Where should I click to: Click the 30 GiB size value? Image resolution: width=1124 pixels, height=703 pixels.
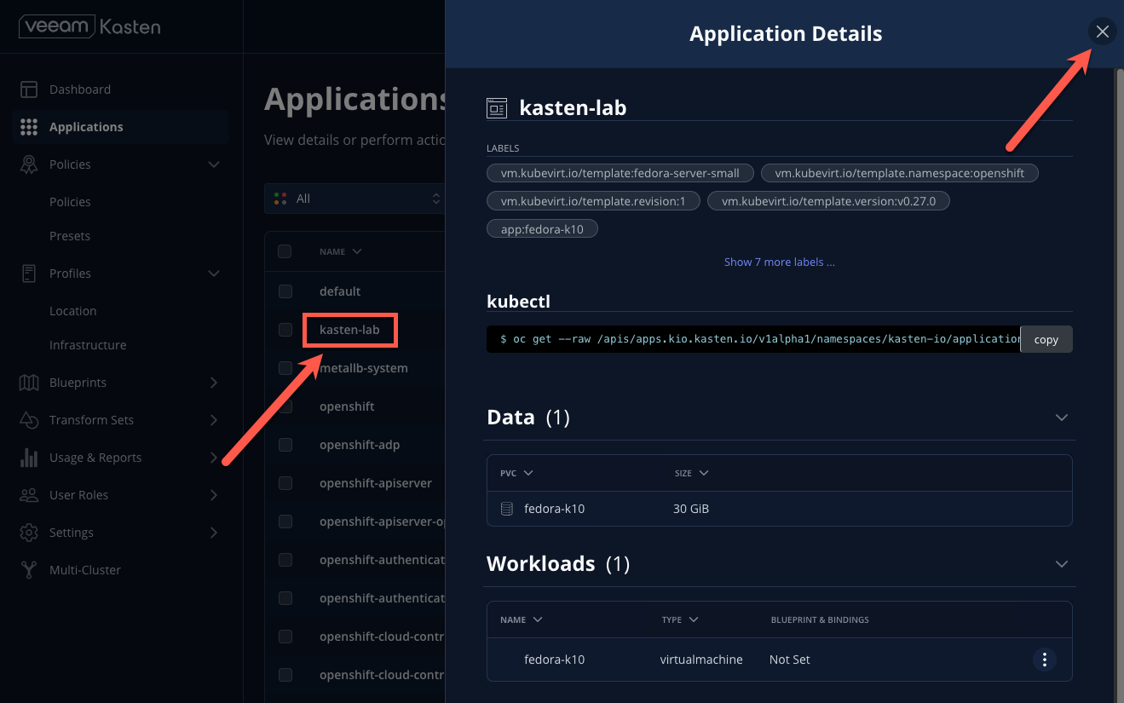(691, 509)
